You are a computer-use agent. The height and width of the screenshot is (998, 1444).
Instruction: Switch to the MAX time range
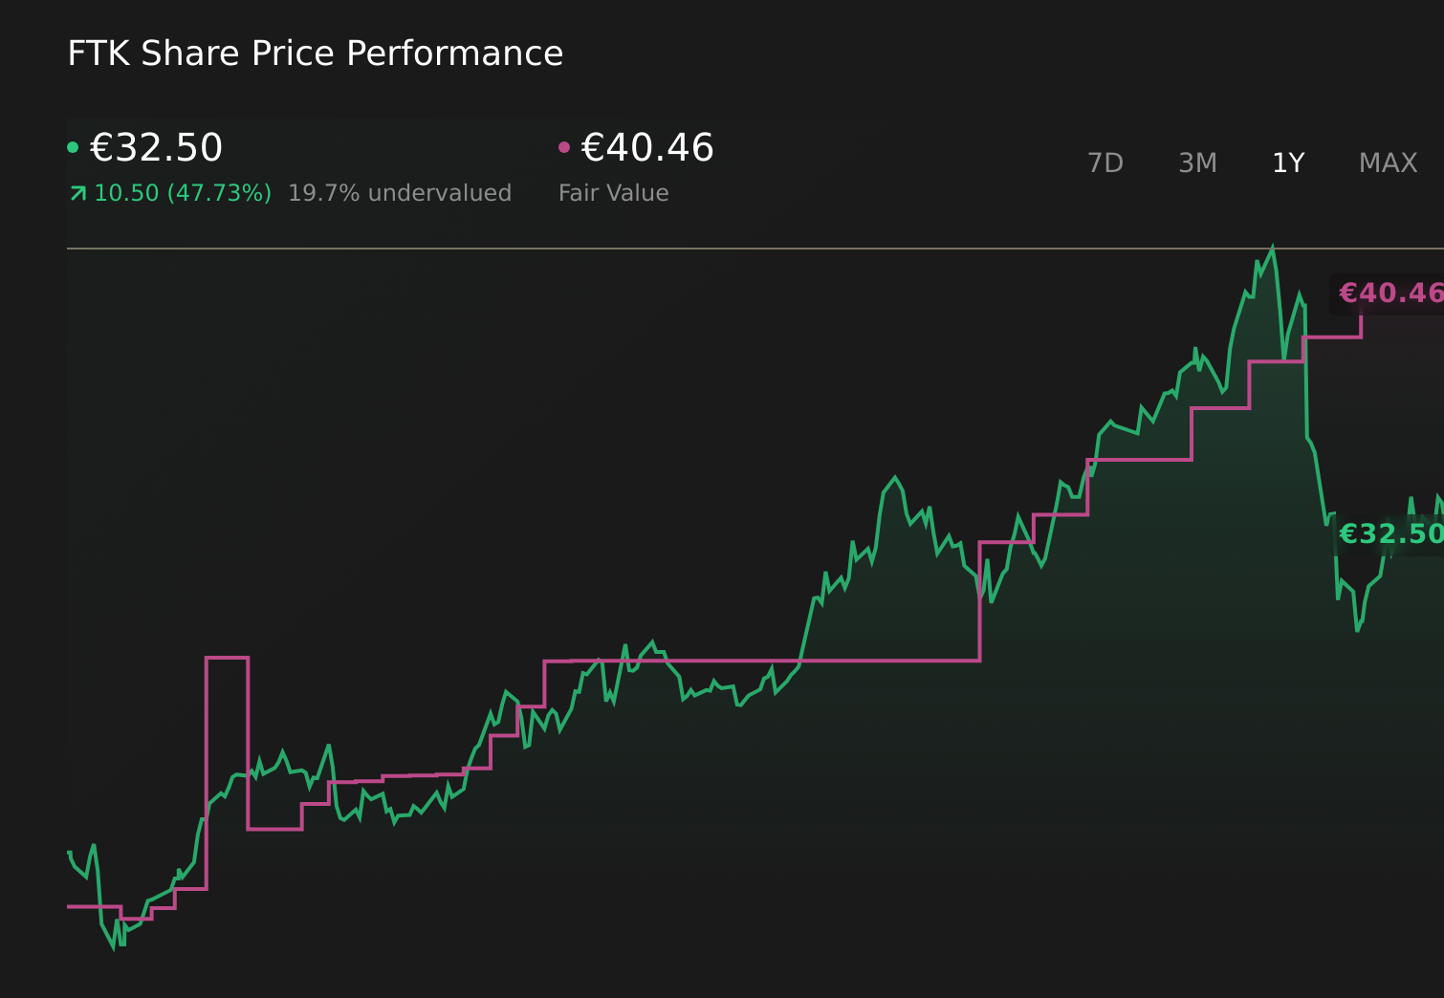click(x=1388, y=163)
